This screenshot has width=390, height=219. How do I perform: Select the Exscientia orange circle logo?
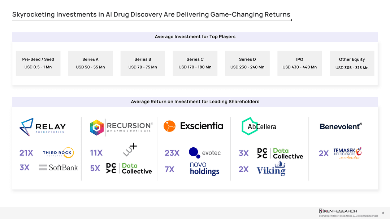pos(169,126)
